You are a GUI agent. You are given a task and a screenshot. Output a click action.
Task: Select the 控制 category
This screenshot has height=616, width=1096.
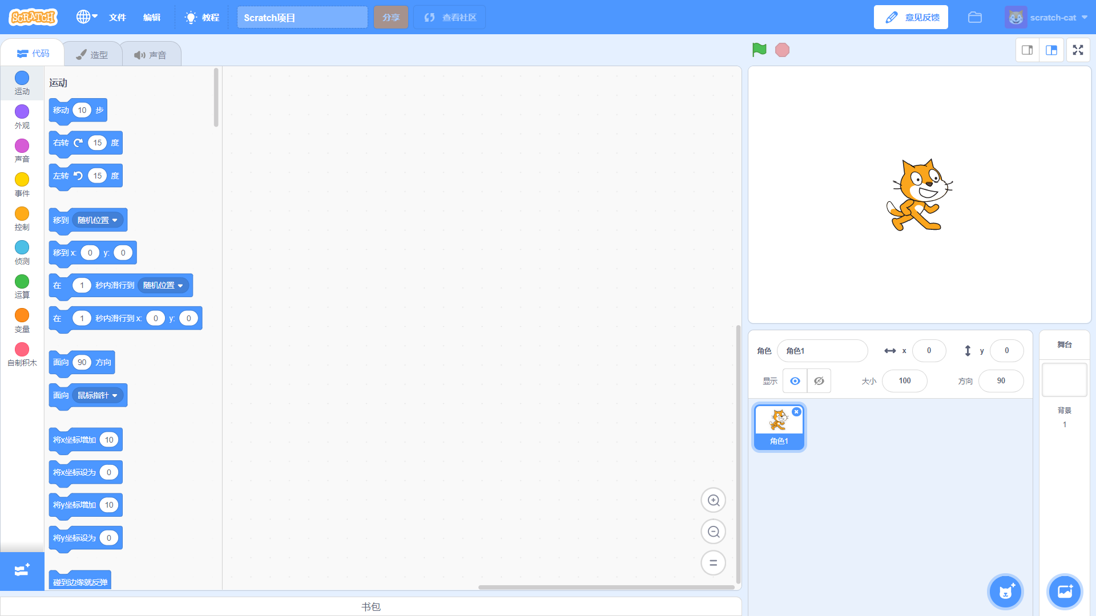tap(22, 218)
